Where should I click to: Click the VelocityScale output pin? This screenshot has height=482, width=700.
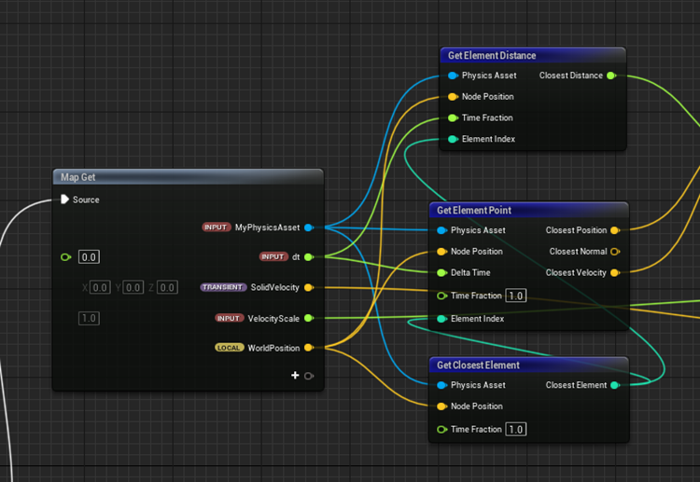[x=309, y=318]
